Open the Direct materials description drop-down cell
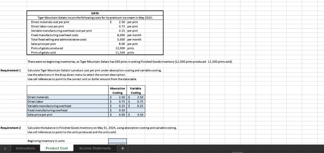 [68, 97]
